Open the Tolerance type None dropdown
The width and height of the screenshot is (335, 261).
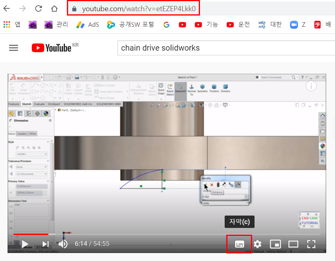(31, 167)
